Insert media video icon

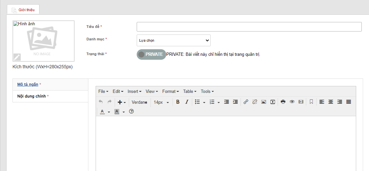click(272, 102)
